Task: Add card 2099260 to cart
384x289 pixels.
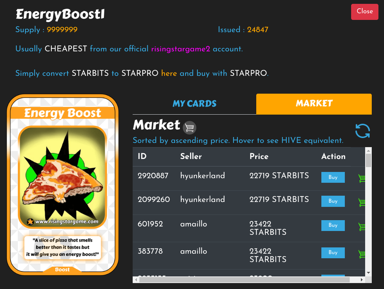Action: pyautogui.click(x=362, y=202)
